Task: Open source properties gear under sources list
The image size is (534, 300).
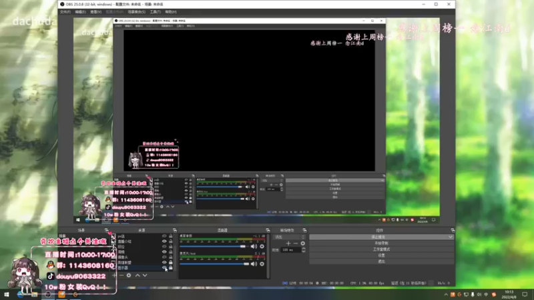Action: click(x=129, y=275)
